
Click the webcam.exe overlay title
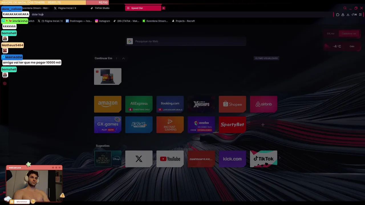(x=15, y=168)
